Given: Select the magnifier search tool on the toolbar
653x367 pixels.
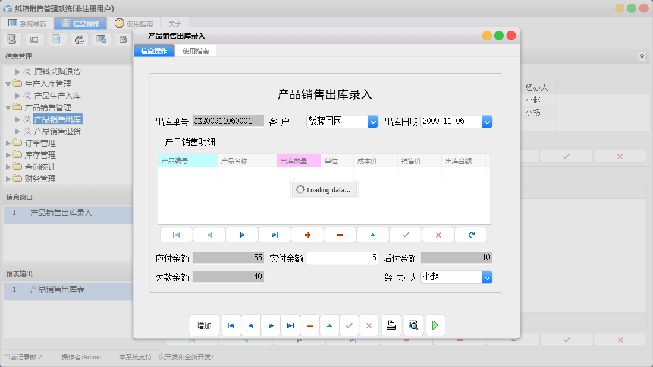Looking at the screenshot, I should pos(12,39).
